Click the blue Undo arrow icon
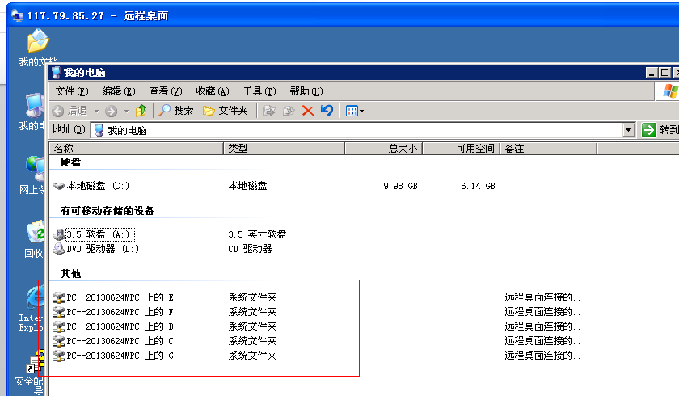Screen dimensions: 679x396 tap(327, 111)
